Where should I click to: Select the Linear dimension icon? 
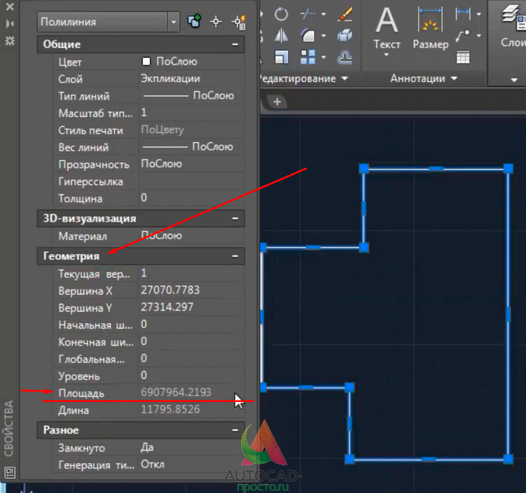point(463,14)
